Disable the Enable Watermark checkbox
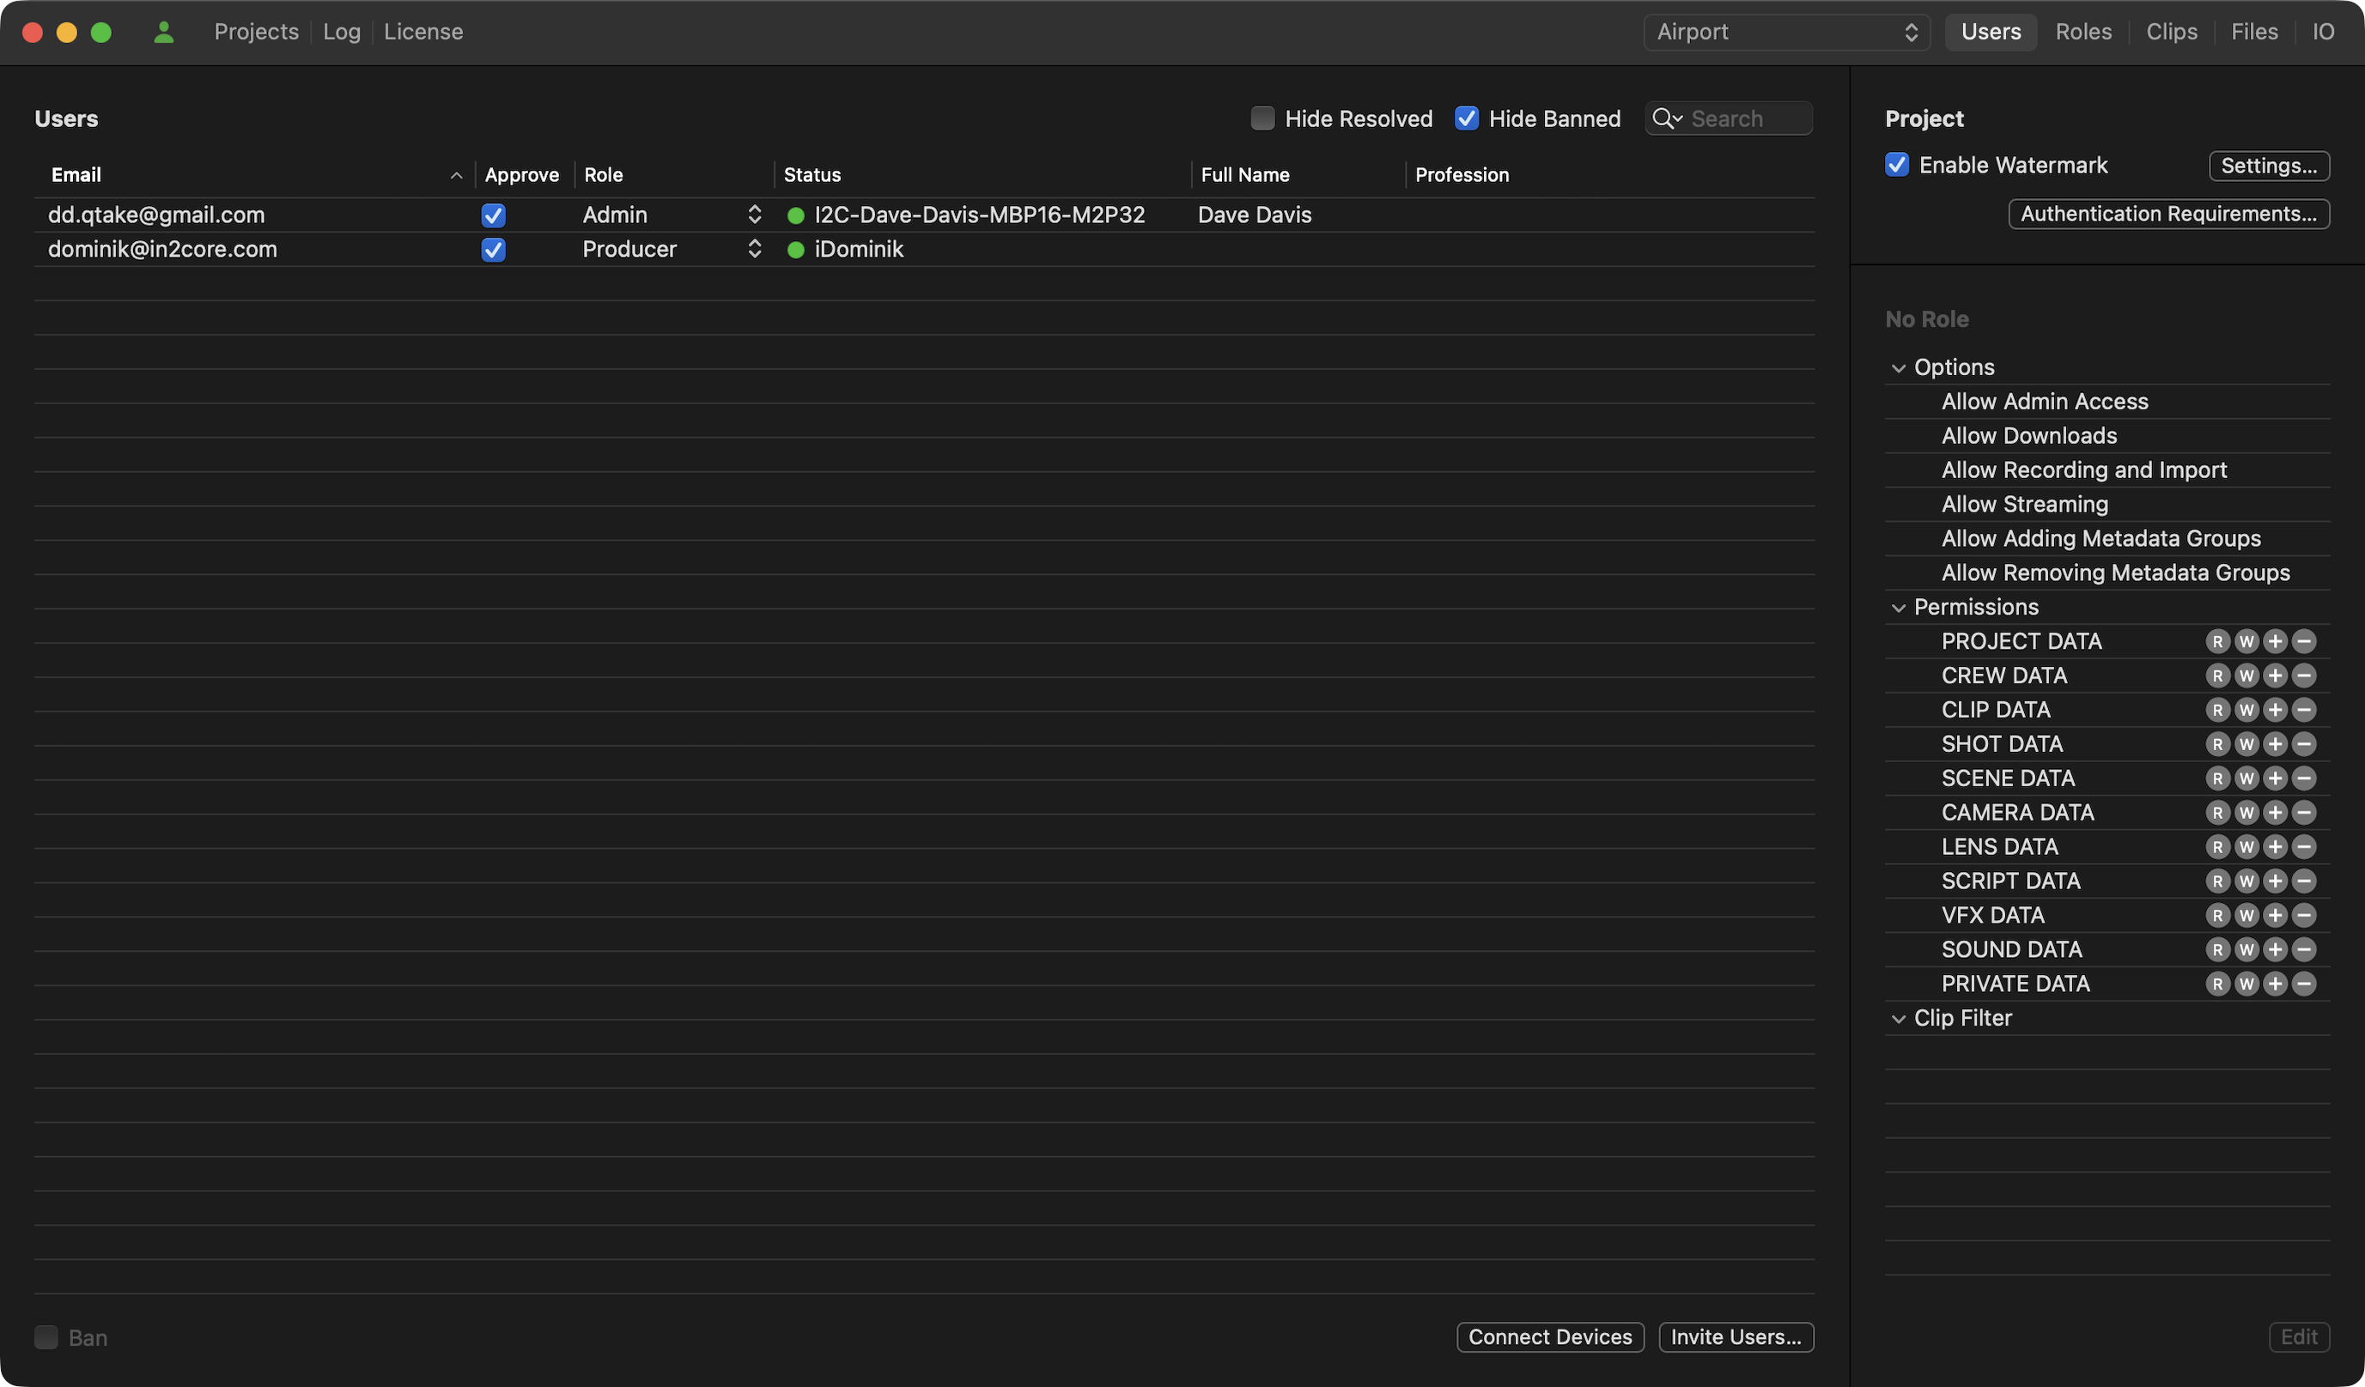2365x1387 pixels. click(1897, 165)
